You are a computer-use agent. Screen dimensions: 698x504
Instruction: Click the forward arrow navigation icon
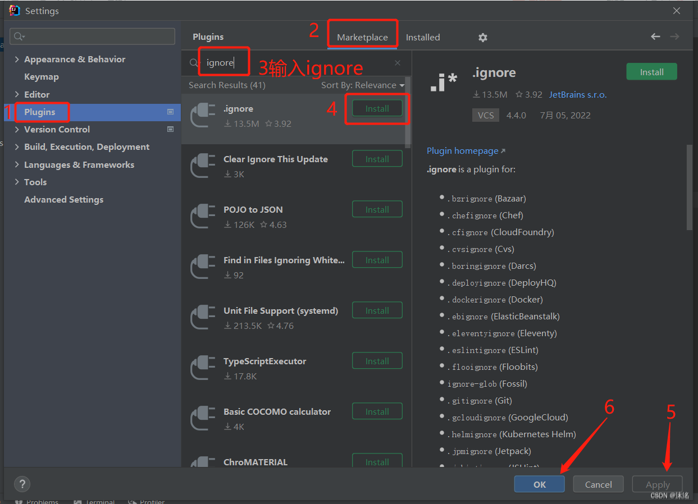tap(674, 36)
